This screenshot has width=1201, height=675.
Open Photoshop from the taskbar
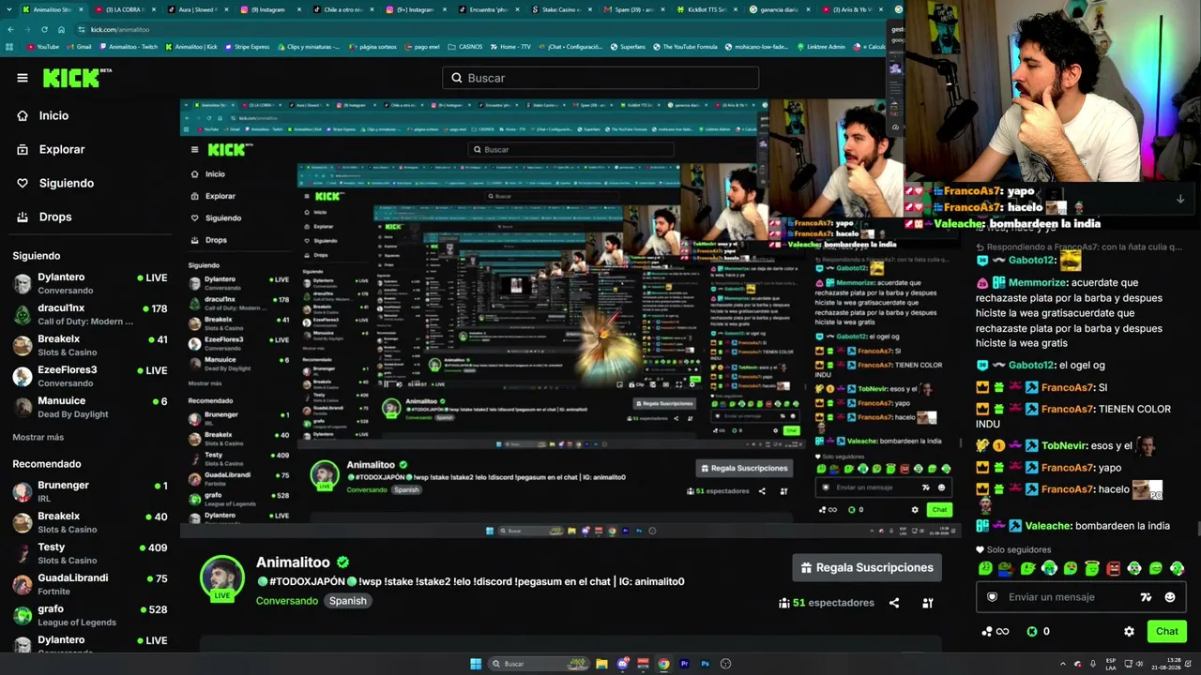tap(705, 664)
